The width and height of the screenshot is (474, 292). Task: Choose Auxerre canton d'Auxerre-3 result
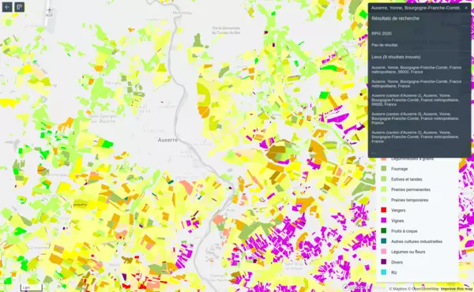coord(416,118)
